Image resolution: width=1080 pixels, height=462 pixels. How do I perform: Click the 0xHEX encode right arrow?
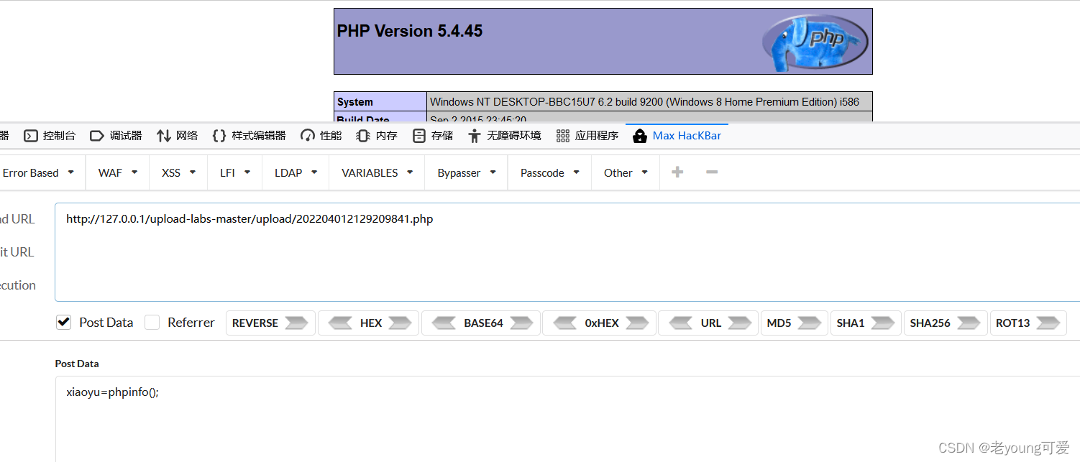point(637,323)
